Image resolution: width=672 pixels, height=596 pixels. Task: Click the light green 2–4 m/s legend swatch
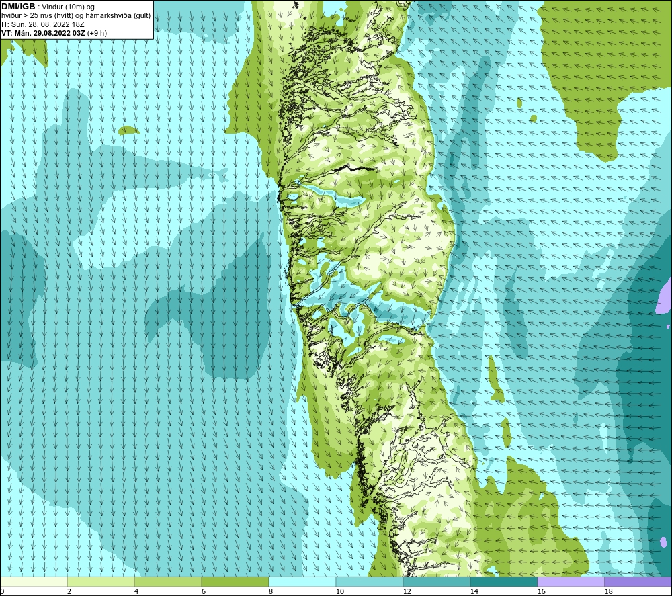click(x=101, y=581)
